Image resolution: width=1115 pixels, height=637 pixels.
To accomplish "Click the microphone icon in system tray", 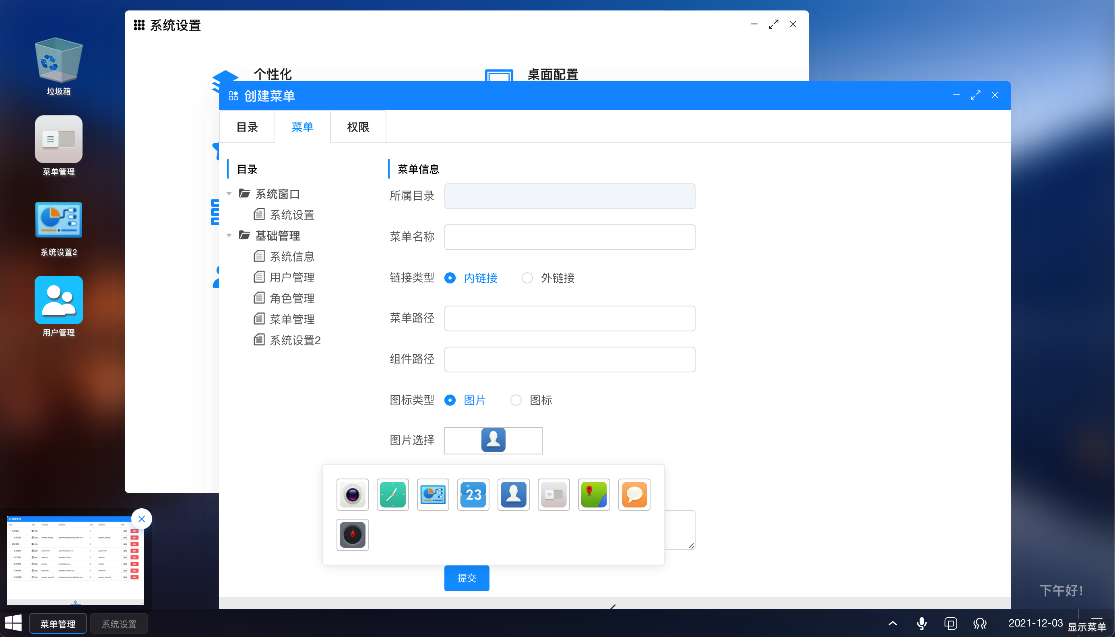I will click(921, 623).
